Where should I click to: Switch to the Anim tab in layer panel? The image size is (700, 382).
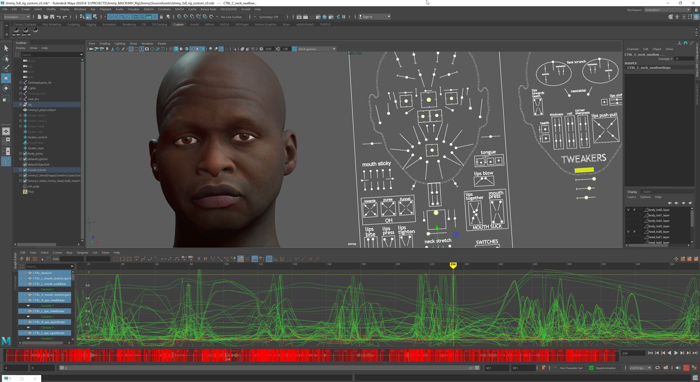pyautogui.click(x=647, y=192)
